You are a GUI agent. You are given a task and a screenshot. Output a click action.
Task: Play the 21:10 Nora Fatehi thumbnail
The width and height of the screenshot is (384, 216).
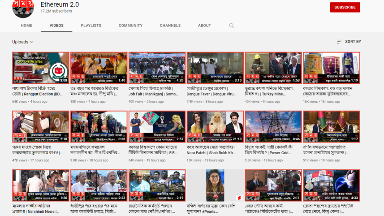pyautogui.click(x=215, y=127)
